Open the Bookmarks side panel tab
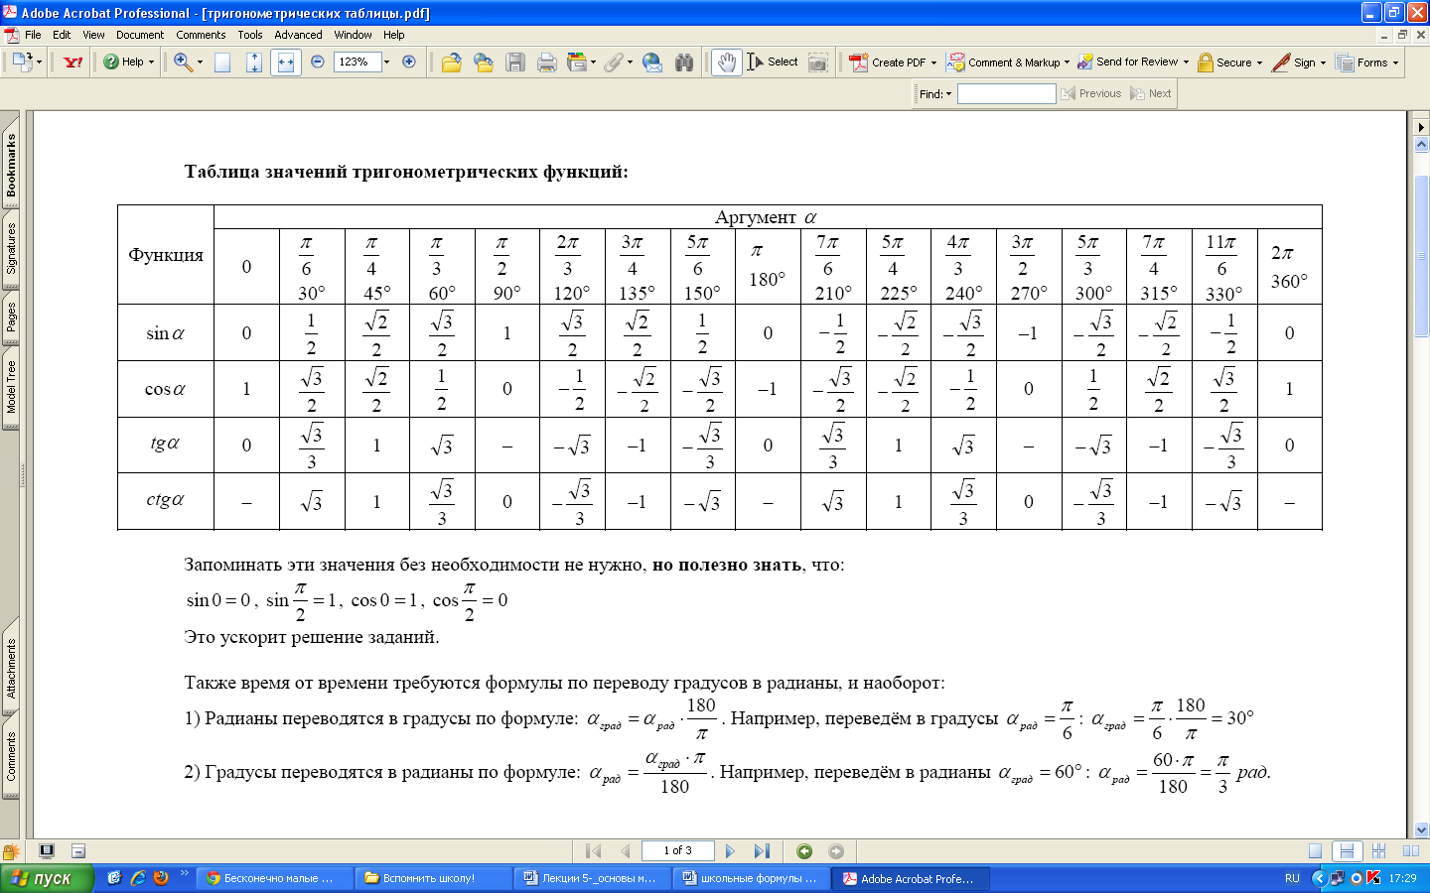Viewport: 1430px width, 893px height. (11, 166)
